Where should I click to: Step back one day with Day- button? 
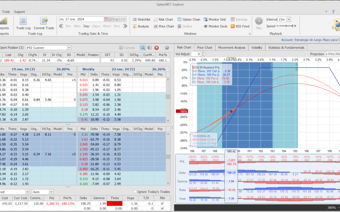click(x=87, y=26)
